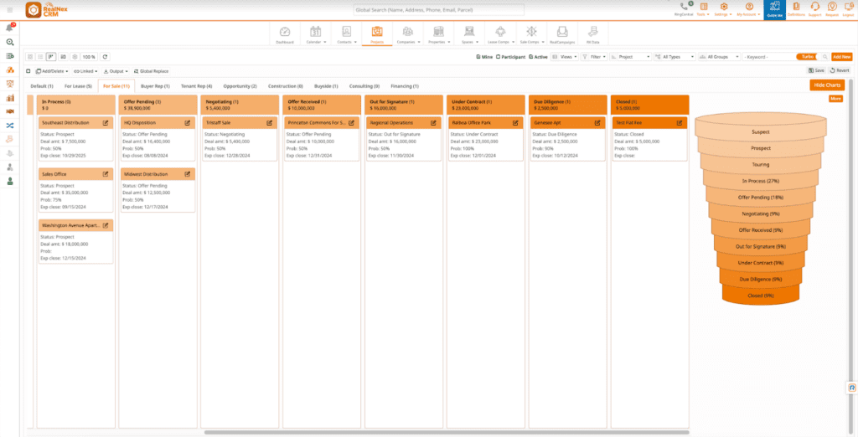Expand the Tools menu
858x437 pixels.
coord(703,8)
